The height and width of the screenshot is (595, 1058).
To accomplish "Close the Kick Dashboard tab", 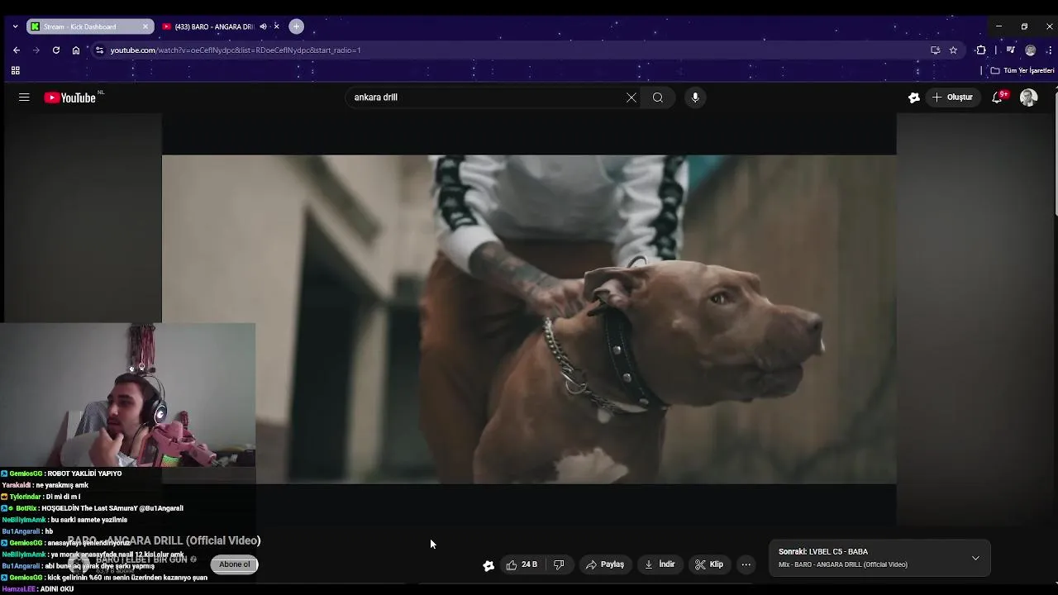I will coord(145,26).
